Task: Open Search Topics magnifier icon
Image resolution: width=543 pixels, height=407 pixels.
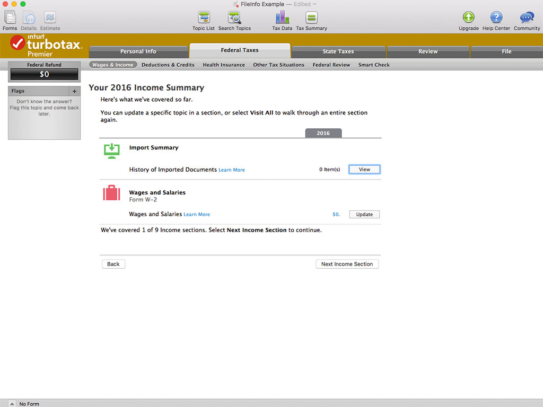Action: coord(234,17)
